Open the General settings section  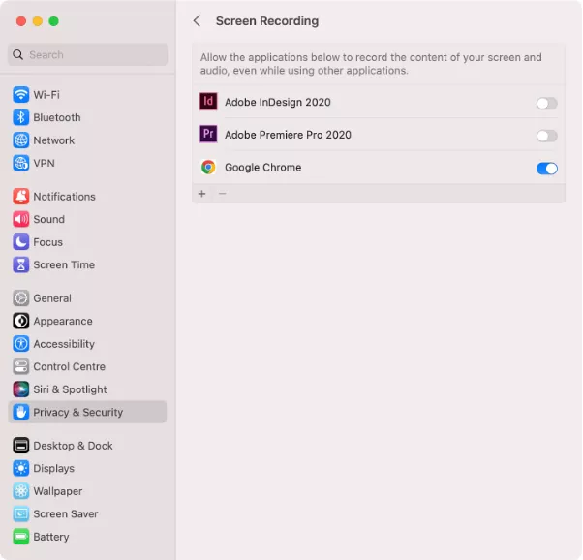coord(52,298)
